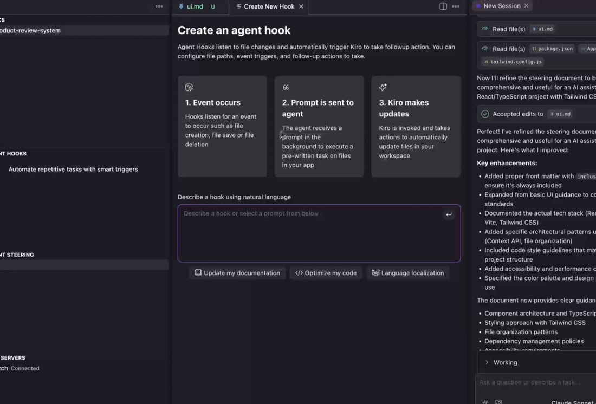The width and height of the screenshot is (596, 404).
Task: Click the Event occurs card icon
Action: (x=189, y=87)
